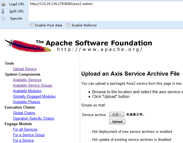This screenshot has height=143, width=183.
Task: Open the Available Phases link
Action: pyautogui.click(x=26, y=102)
